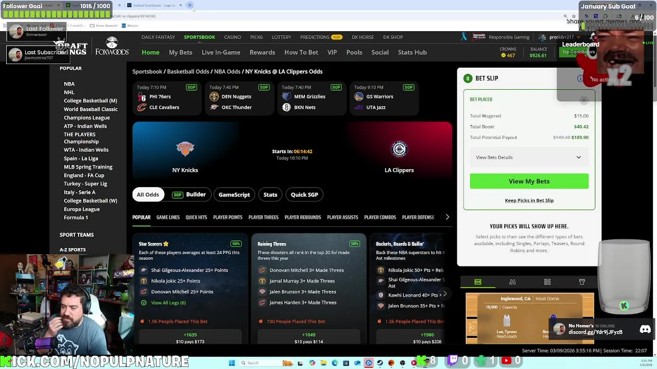Select the SPORTSBOOK menu item
Image resolution: width=657 pixels, height=369 pixels.
[x=200, y=37]
